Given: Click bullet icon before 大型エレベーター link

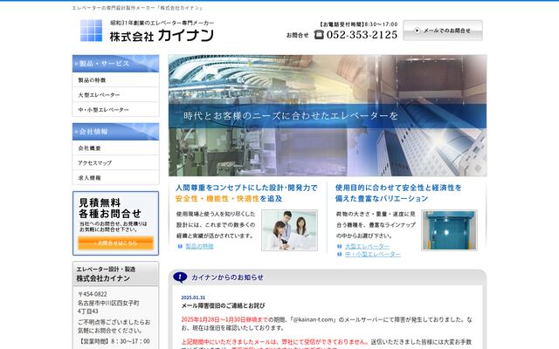Looking at the screenshot, I should (340, 246).
